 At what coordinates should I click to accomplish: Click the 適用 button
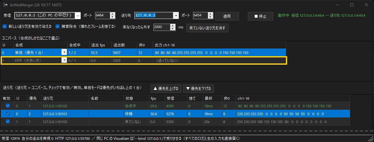click(x=227, y=16)
